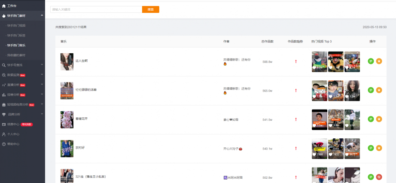396x183 pixels.
Task: Open 这人生啊 video with 9.0w likes
Action: coord(320,62)
